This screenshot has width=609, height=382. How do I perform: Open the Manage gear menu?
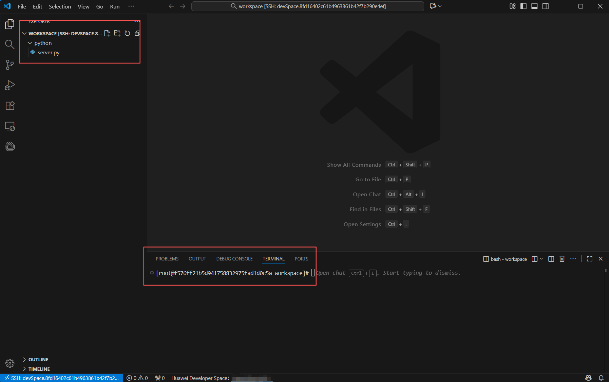[x=10, y=363]
